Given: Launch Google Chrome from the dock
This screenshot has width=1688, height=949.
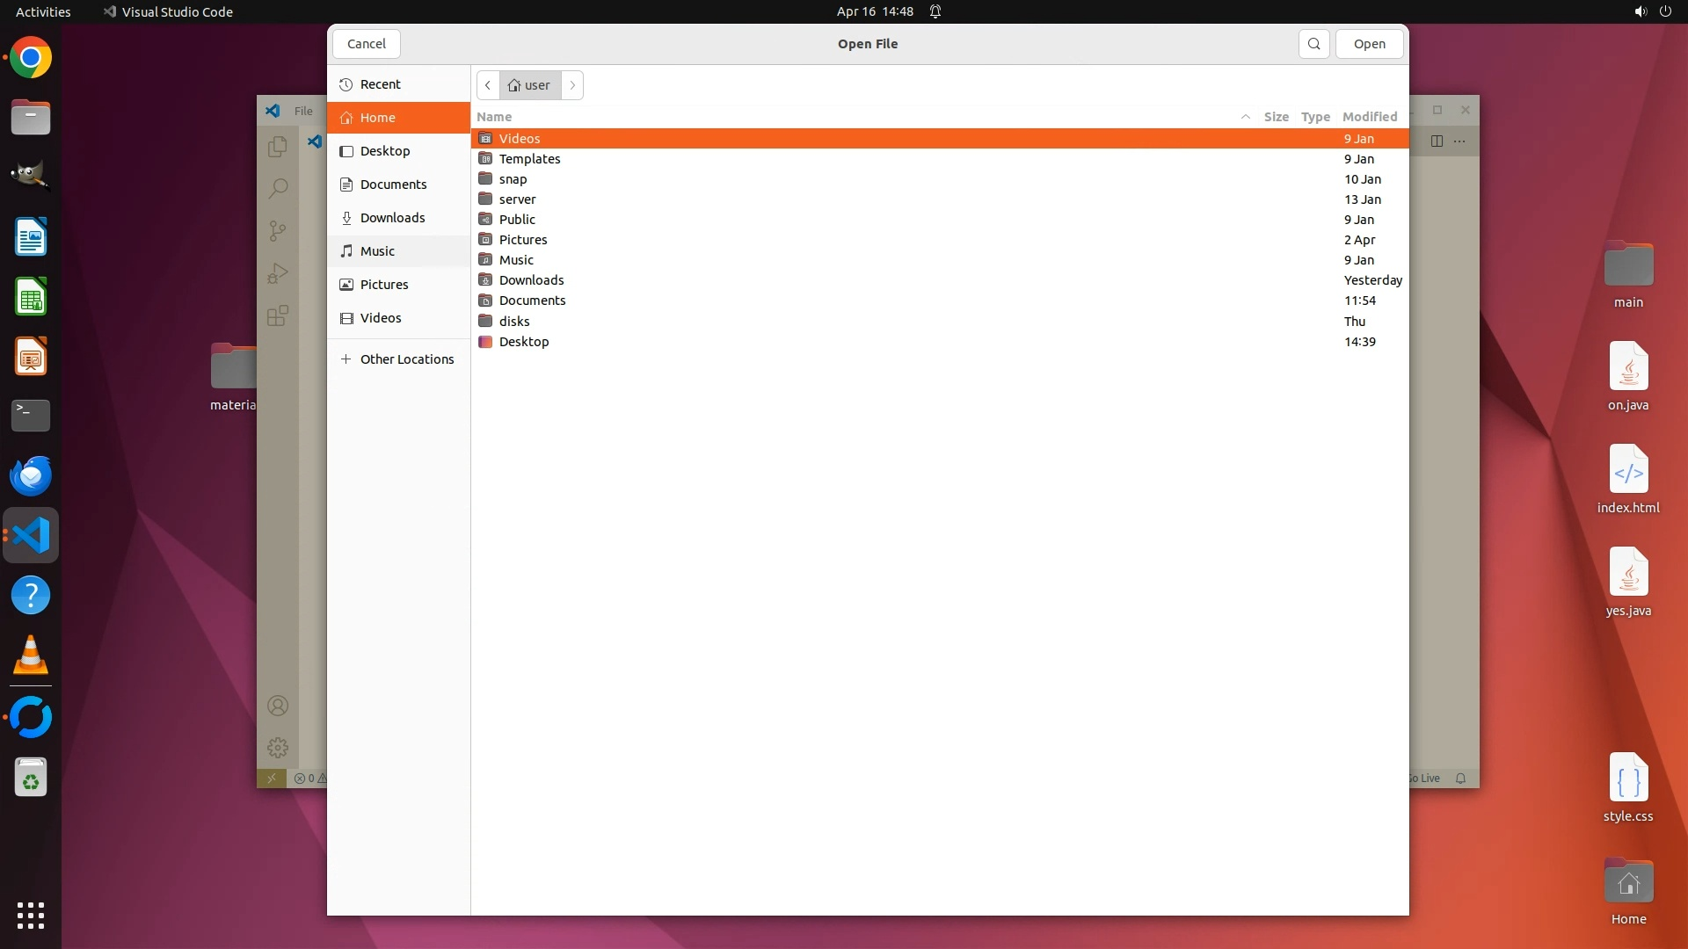Looking at the screenshot, I should click(31, 58).
